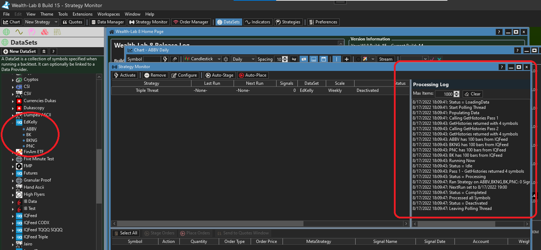Viewport: 541px width, 250px height.
Task: Click Processing Log horizontal scrollbar thumb
Action: point(457,224)
